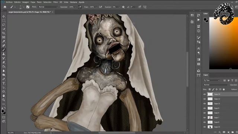238x134 pixels.
Task: Open the brush Modo blending dropdown
Action: pos(48,7)
